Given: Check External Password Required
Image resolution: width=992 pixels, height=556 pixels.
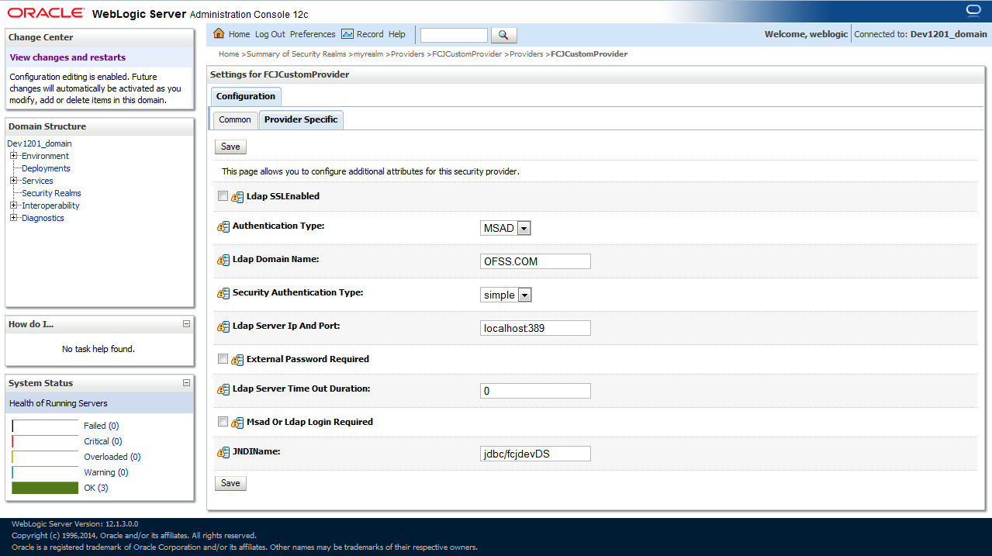Looking at the screenshot, I should pyautogui.click(x=223, y=359).
